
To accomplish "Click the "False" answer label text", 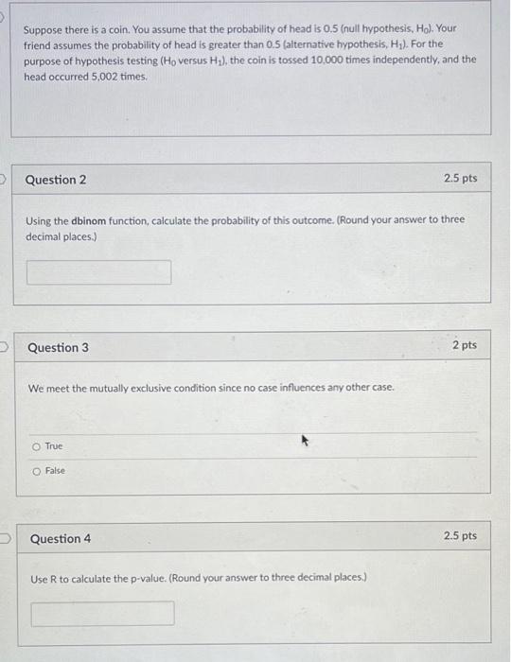I will point(55,470).
